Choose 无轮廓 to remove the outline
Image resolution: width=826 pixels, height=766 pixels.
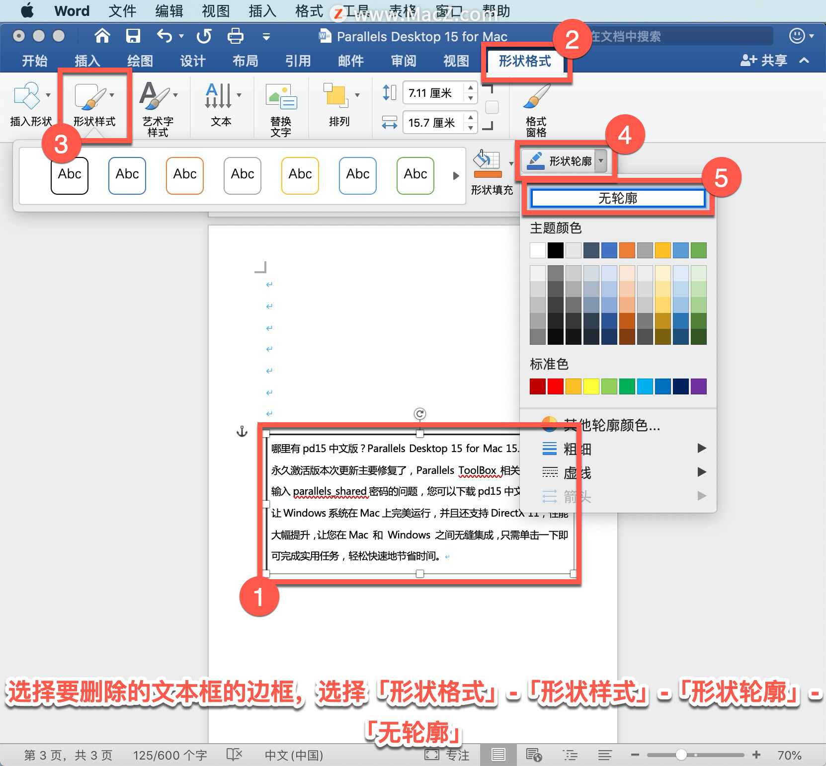click(x=618, y=198)
